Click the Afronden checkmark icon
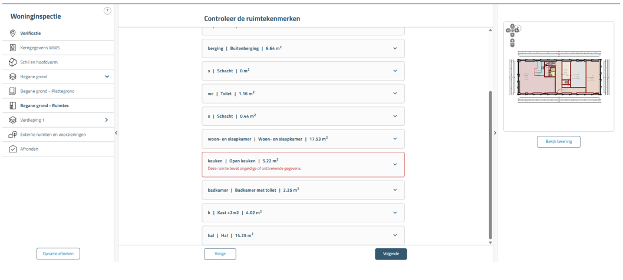623x280 pixels. click(13, 149)
